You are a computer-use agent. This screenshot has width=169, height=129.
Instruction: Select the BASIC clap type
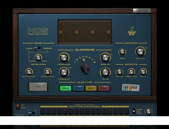[x=66, y=88]
